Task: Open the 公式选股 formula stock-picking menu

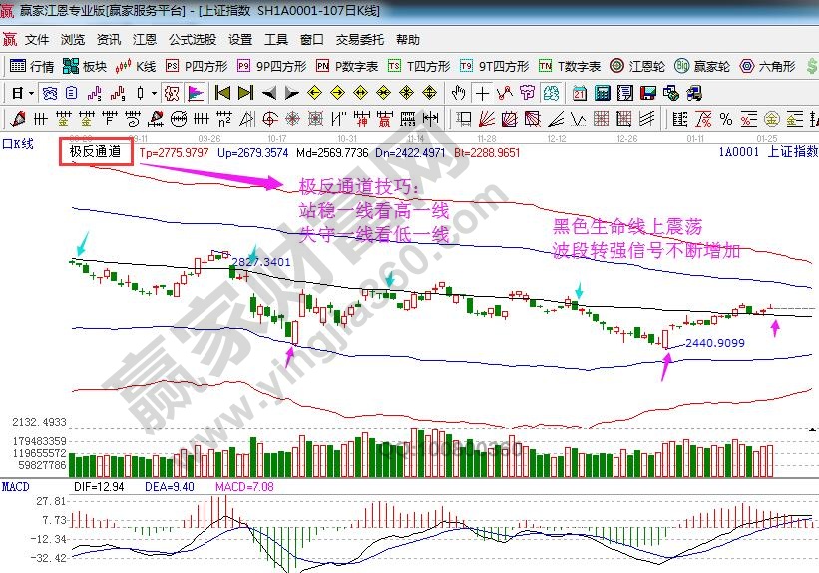Action: coord(192,40)
